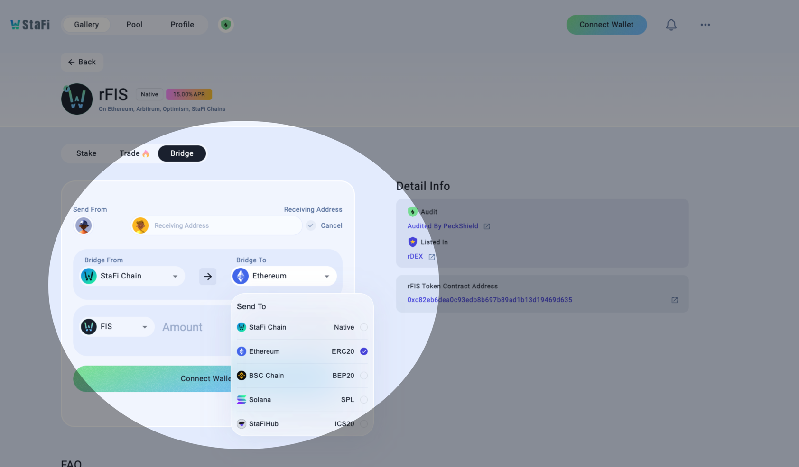Screen dimensions: 799x467
Task: Click Cancel next to receiving address
Action: (x=332, y=225)
